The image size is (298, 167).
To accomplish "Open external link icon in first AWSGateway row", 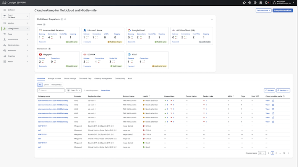I will pos(273,100).
